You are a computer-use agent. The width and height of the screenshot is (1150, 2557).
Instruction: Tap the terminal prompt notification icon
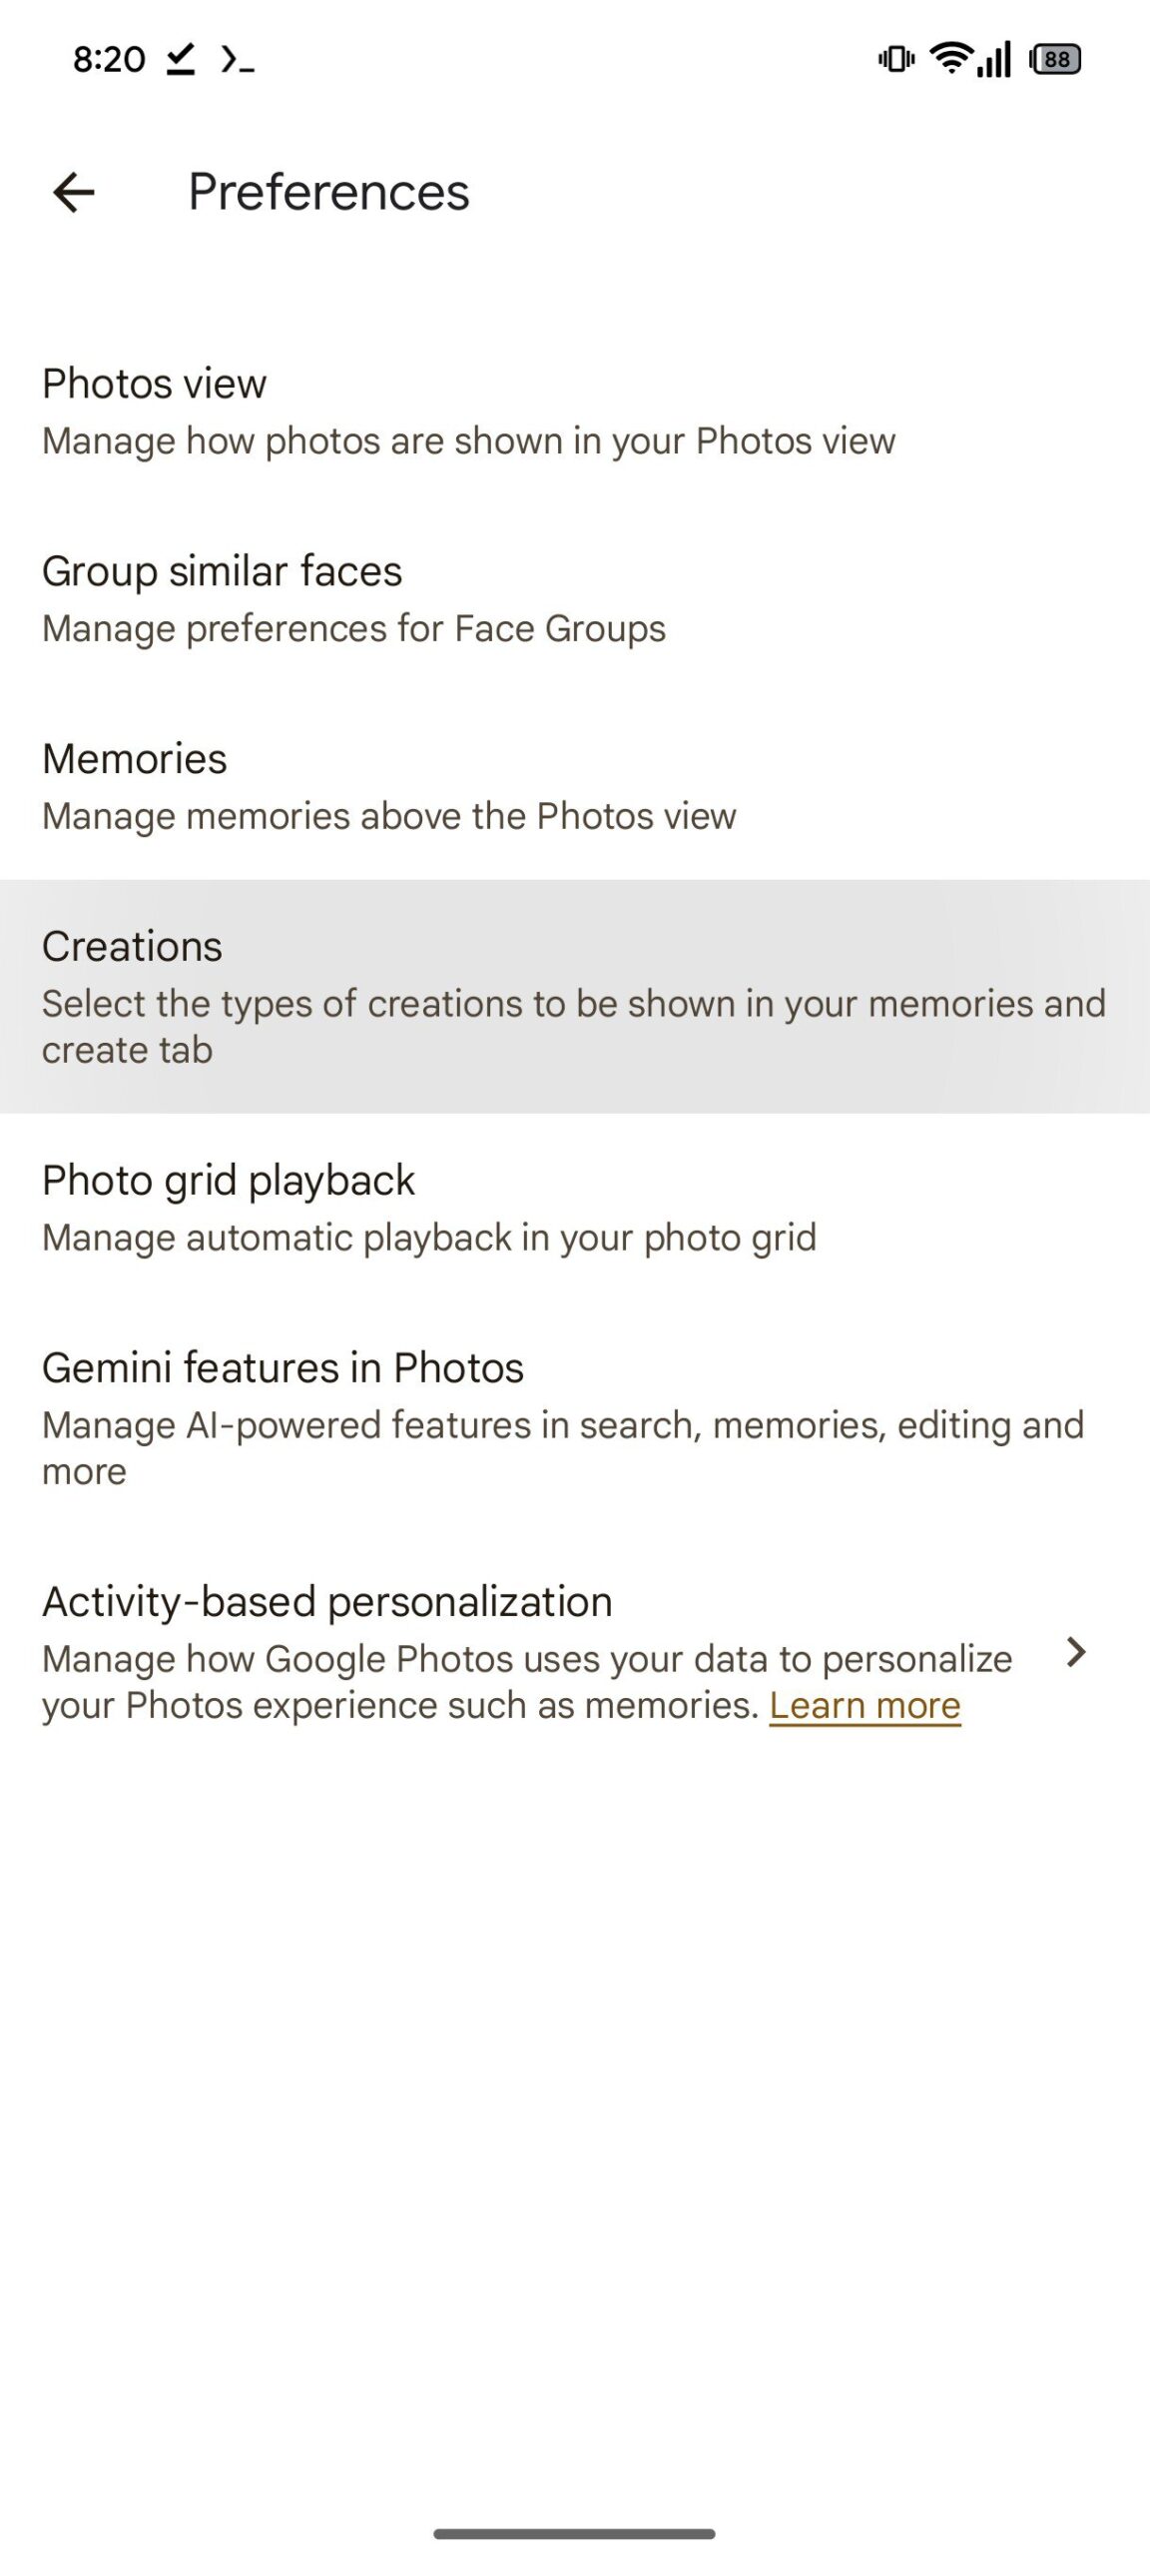(238, 60)
